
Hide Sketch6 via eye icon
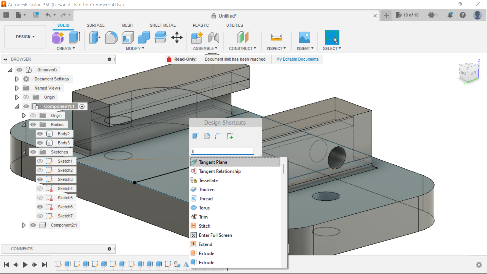pos(40,207)
